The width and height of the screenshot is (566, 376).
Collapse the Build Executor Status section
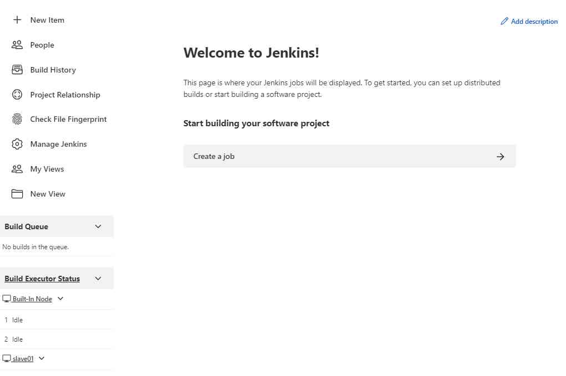tap(98, 279)
